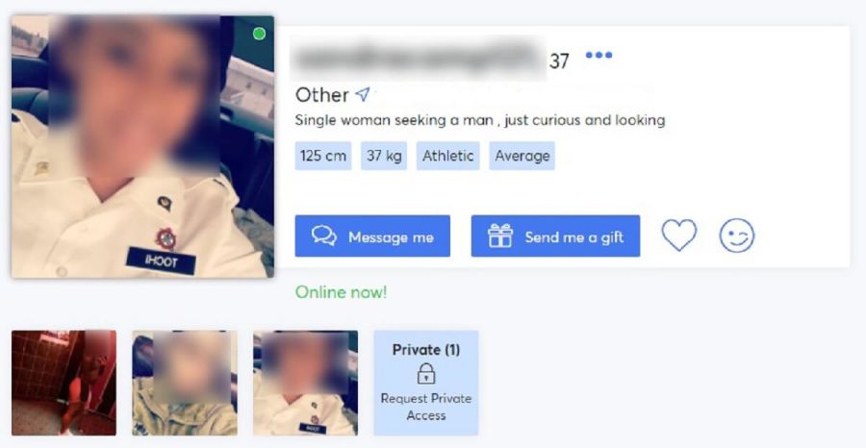Image resolution: width=866 pixels, height=448 pixels.
Task: Click the 37 kg weight tag
Action: 384,156
